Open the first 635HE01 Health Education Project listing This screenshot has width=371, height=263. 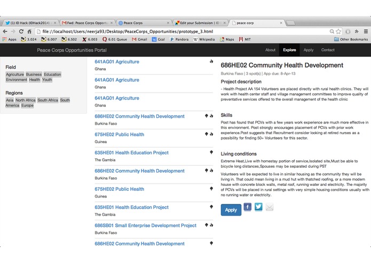pos(131,153)
